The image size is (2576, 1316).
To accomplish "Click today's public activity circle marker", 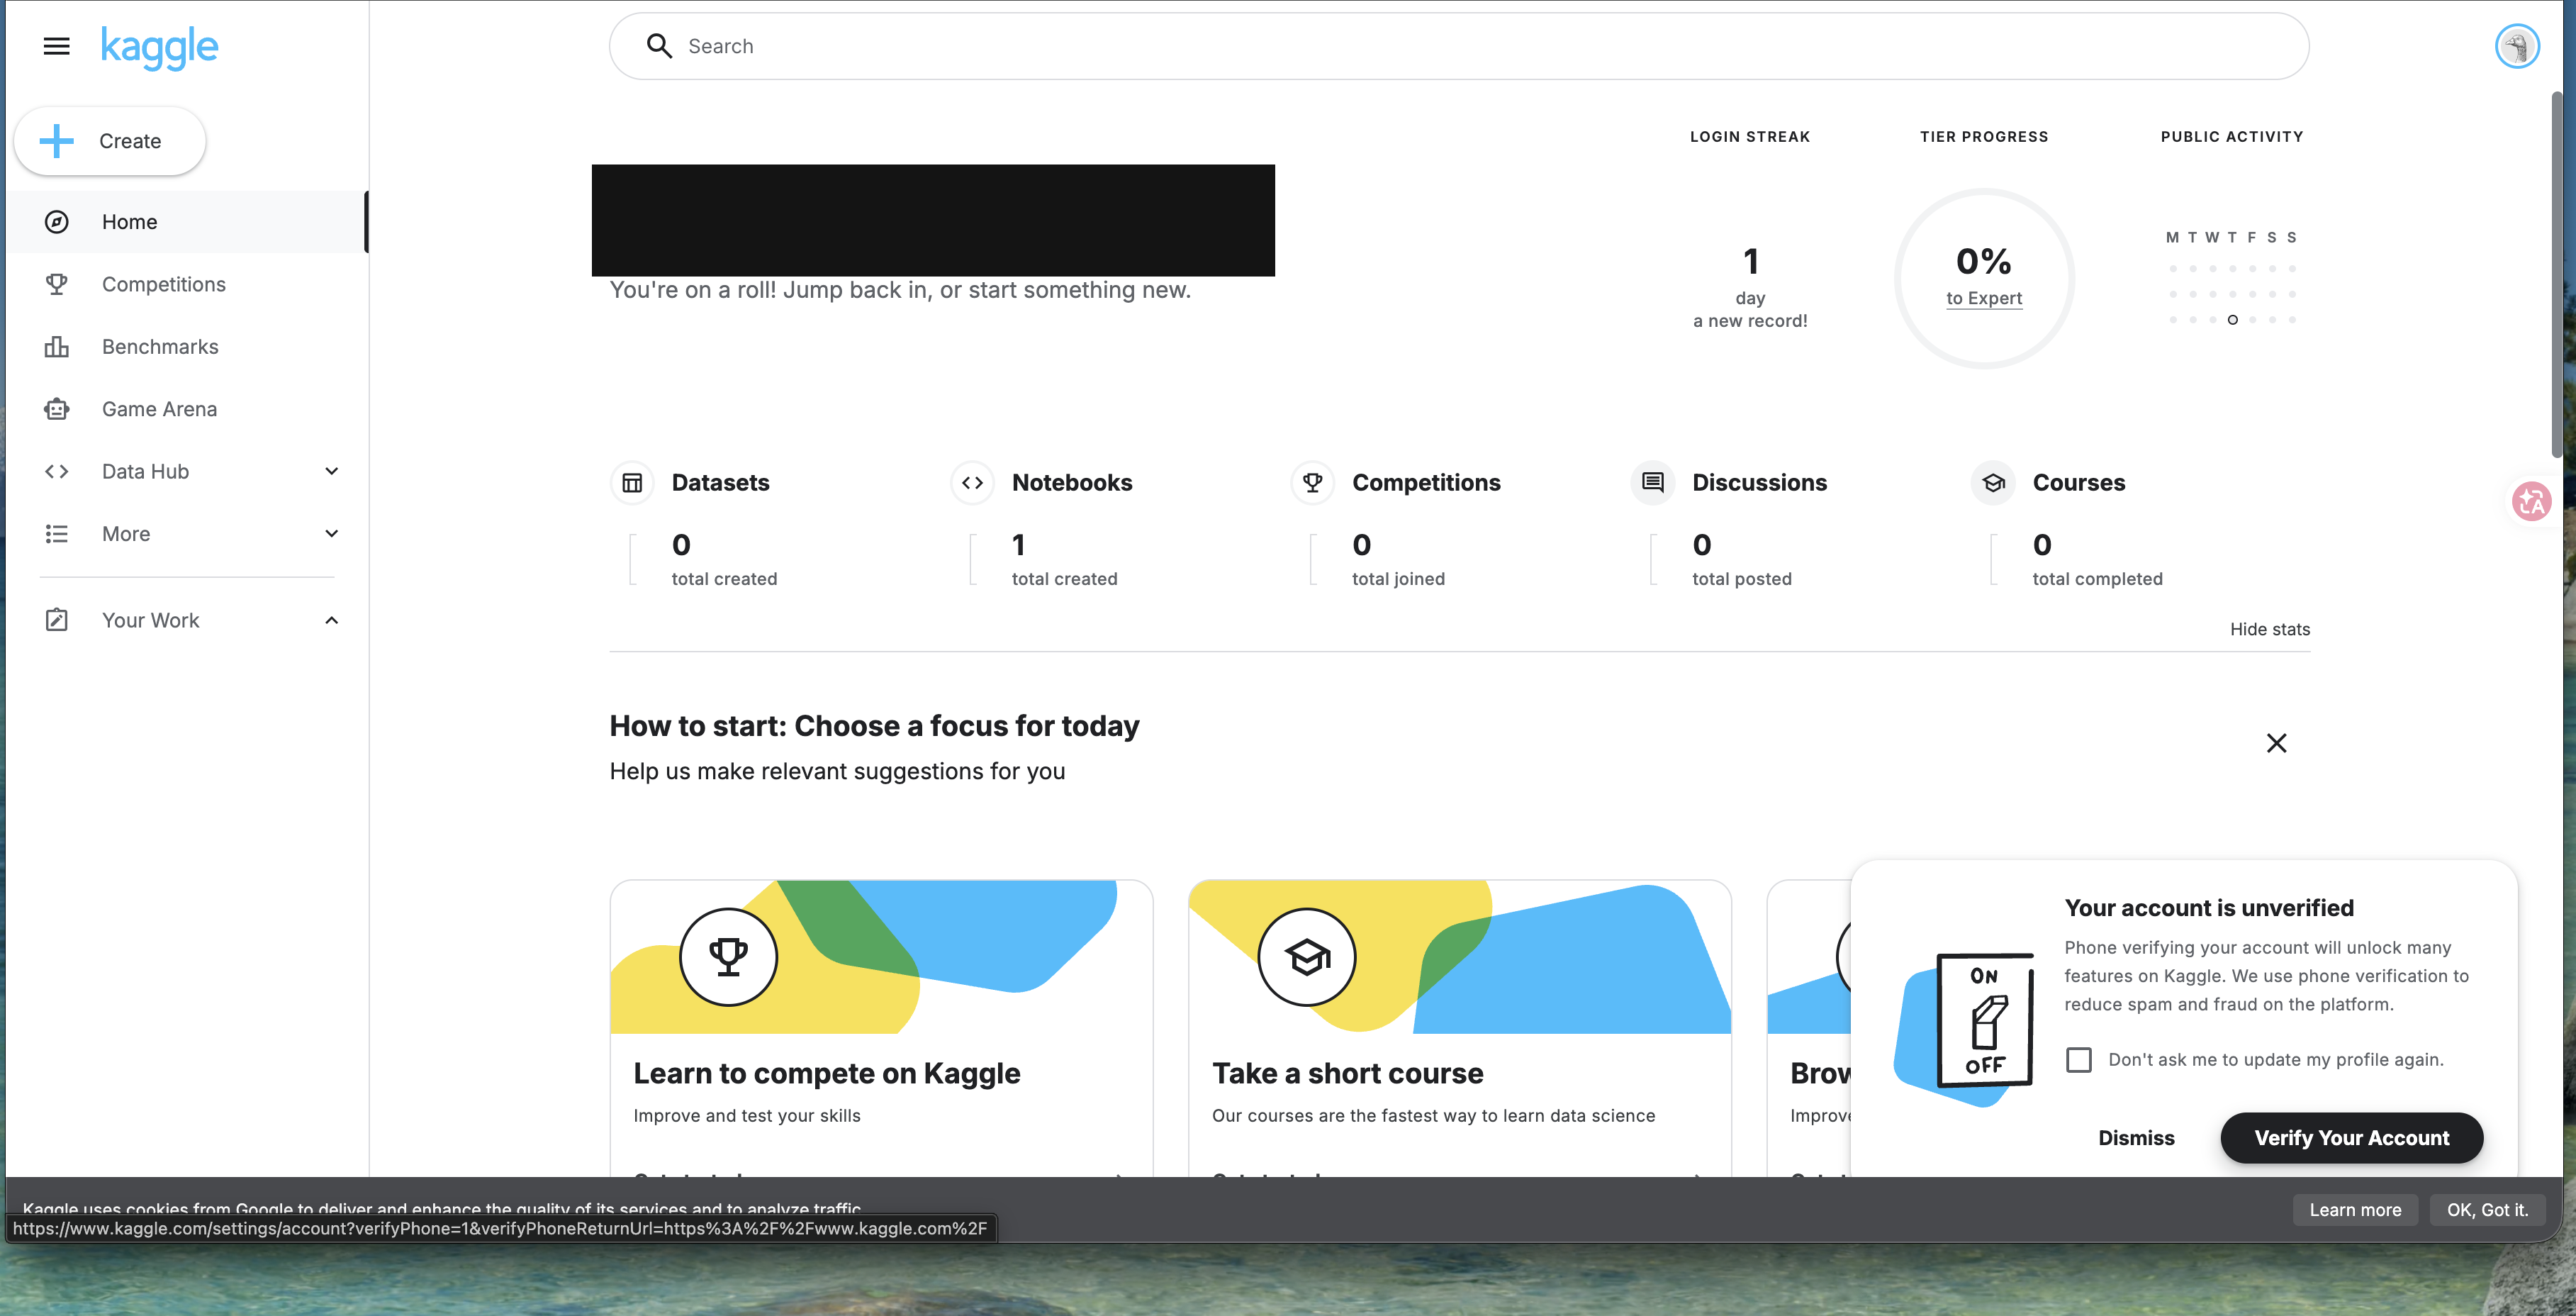I will (x=2232, y=320).
